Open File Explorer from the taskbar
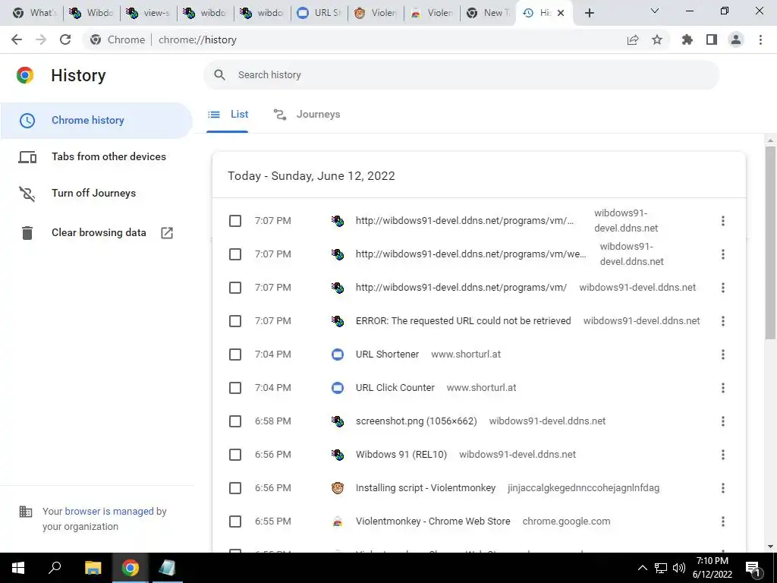Image resolution: width=777 pixels, height=583 pixels. tap(93, 568)
